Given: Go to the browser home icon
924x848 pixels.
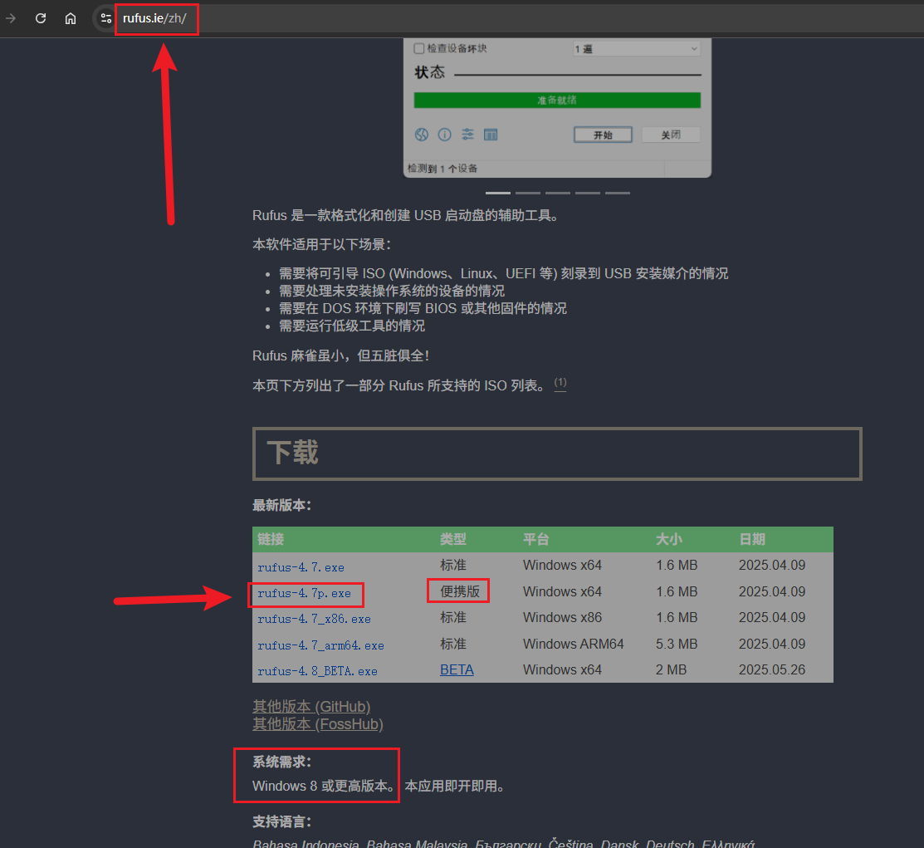Looking at the screenshot, I should pos(70,18).
